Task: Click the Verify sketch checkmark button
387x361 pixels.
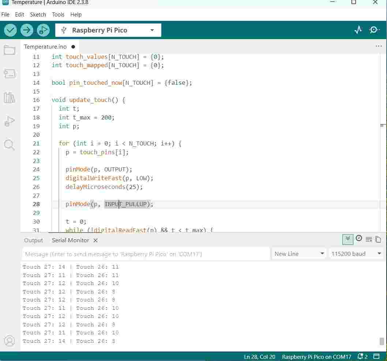Action: pyautogui.click(x=10, y=30)
